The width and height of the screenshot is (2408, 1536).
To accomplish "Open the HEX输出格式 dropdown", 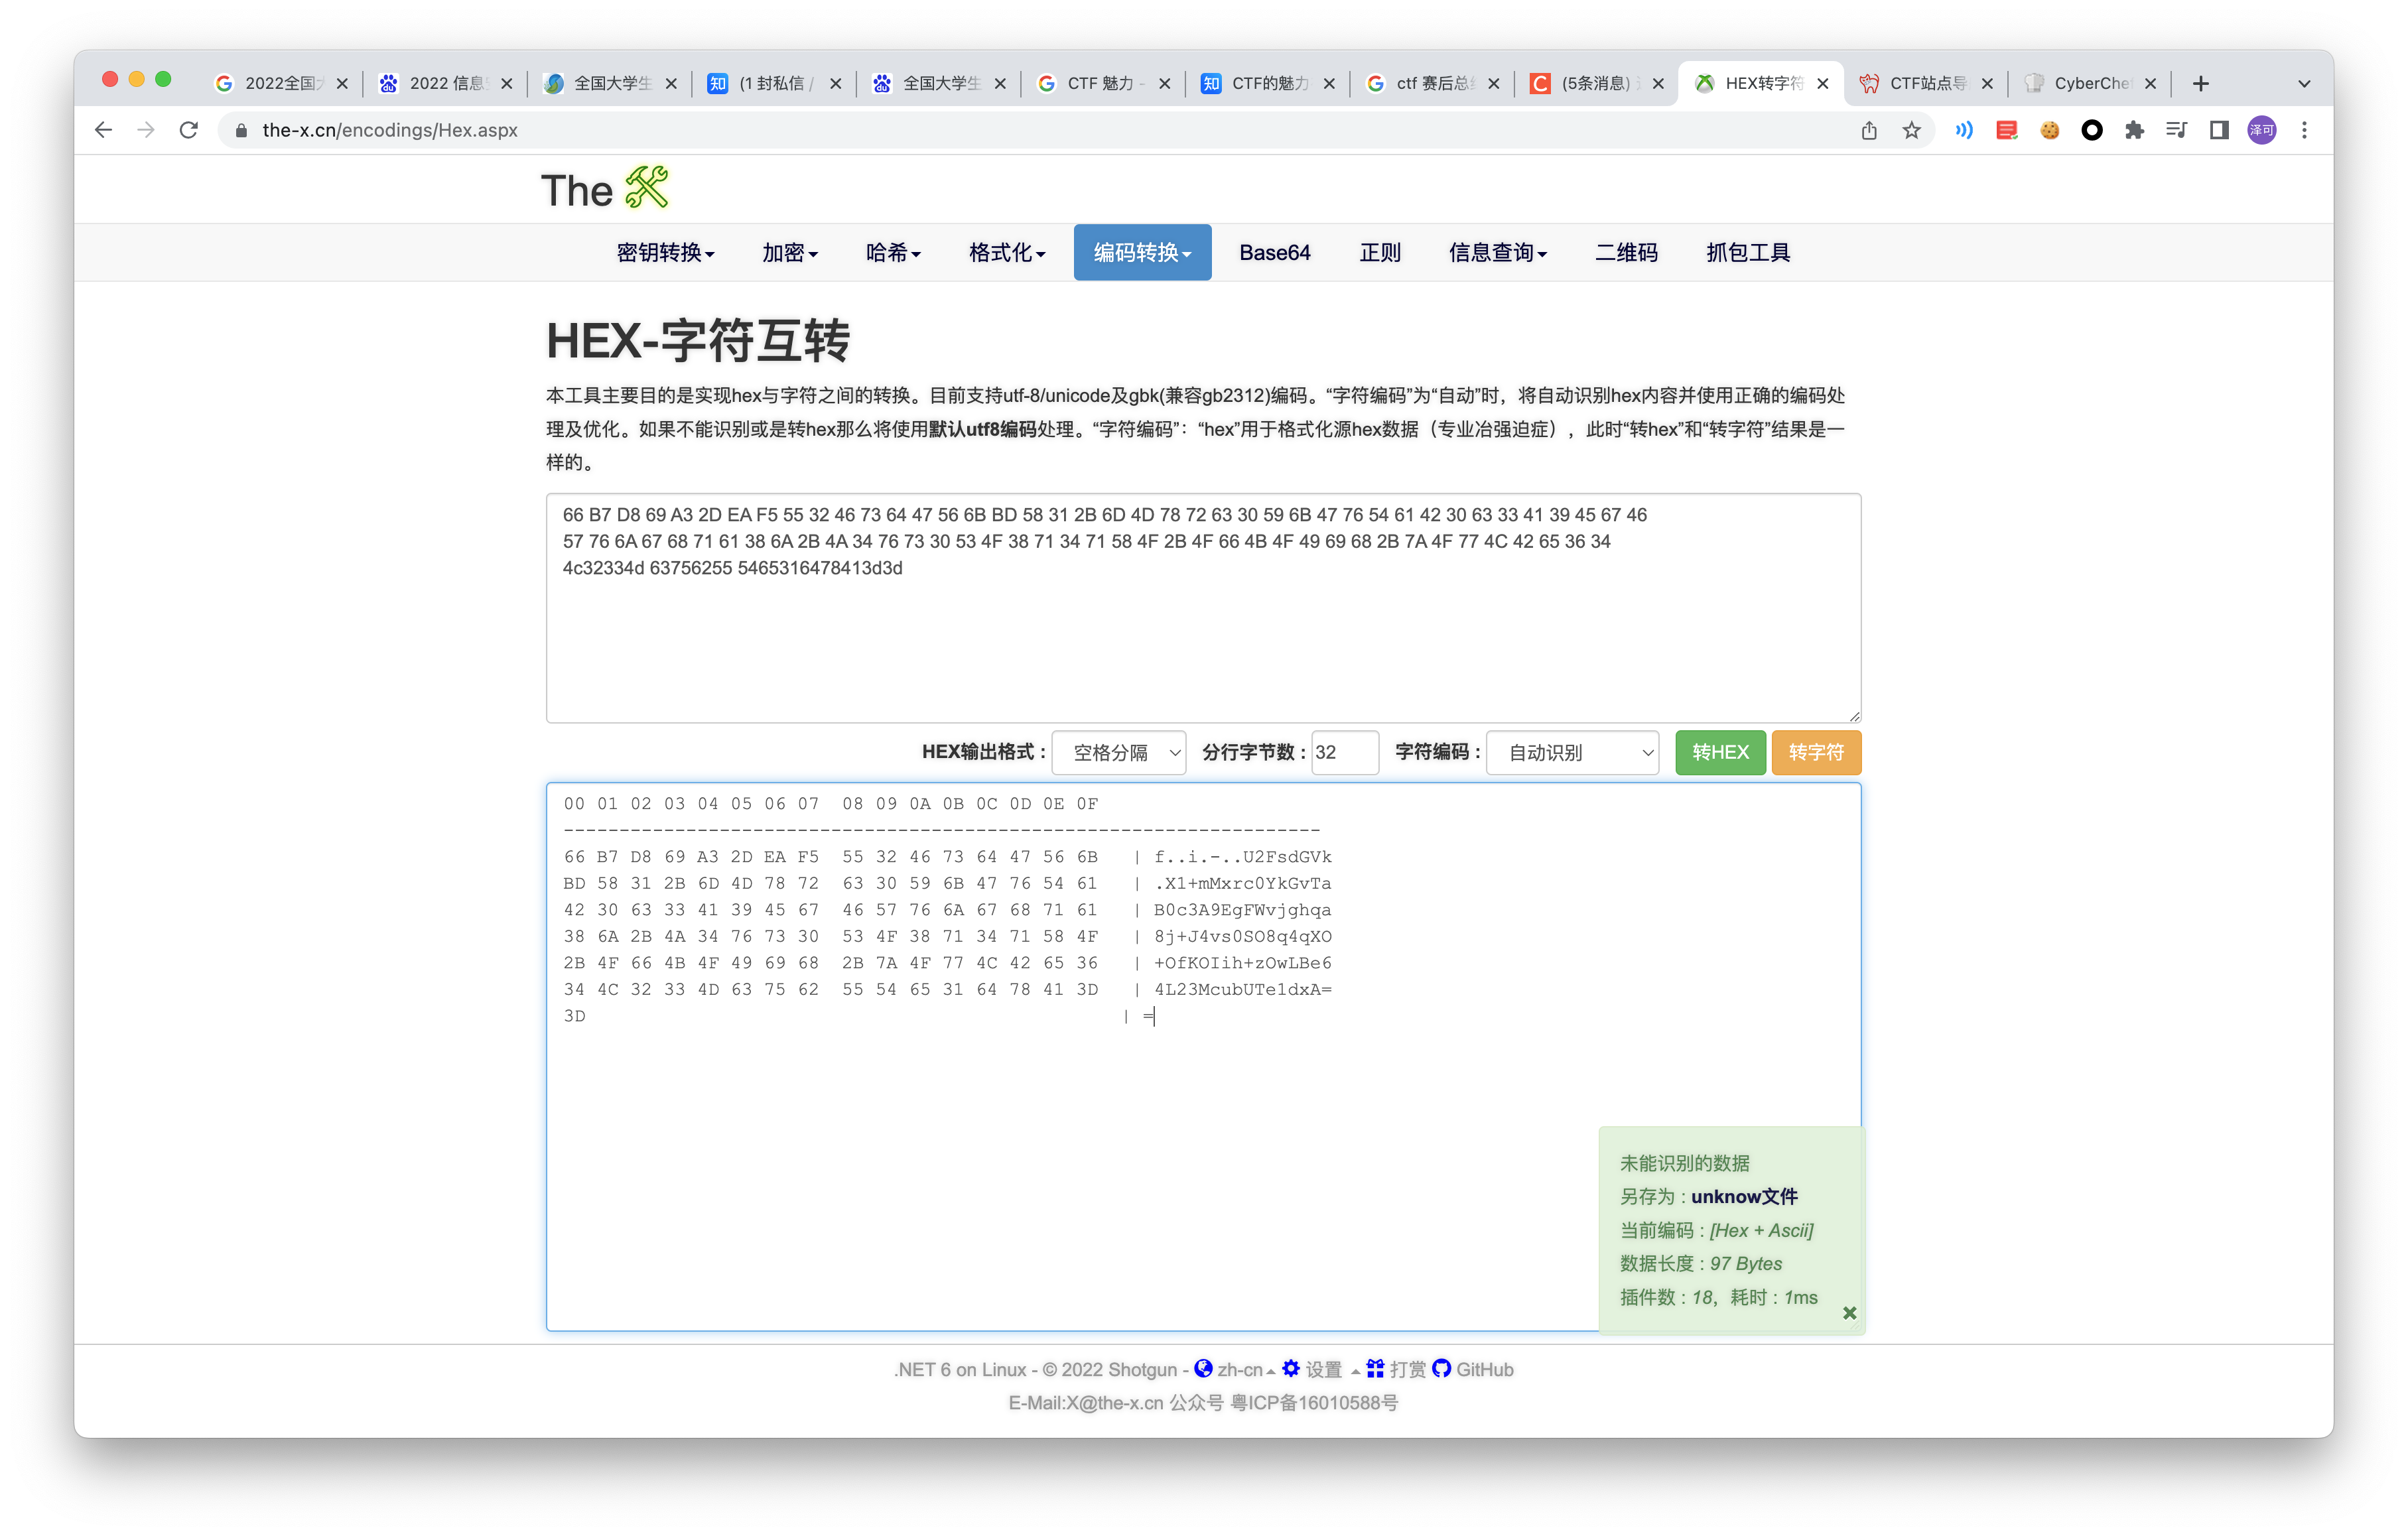I will tap(1118, 752).
